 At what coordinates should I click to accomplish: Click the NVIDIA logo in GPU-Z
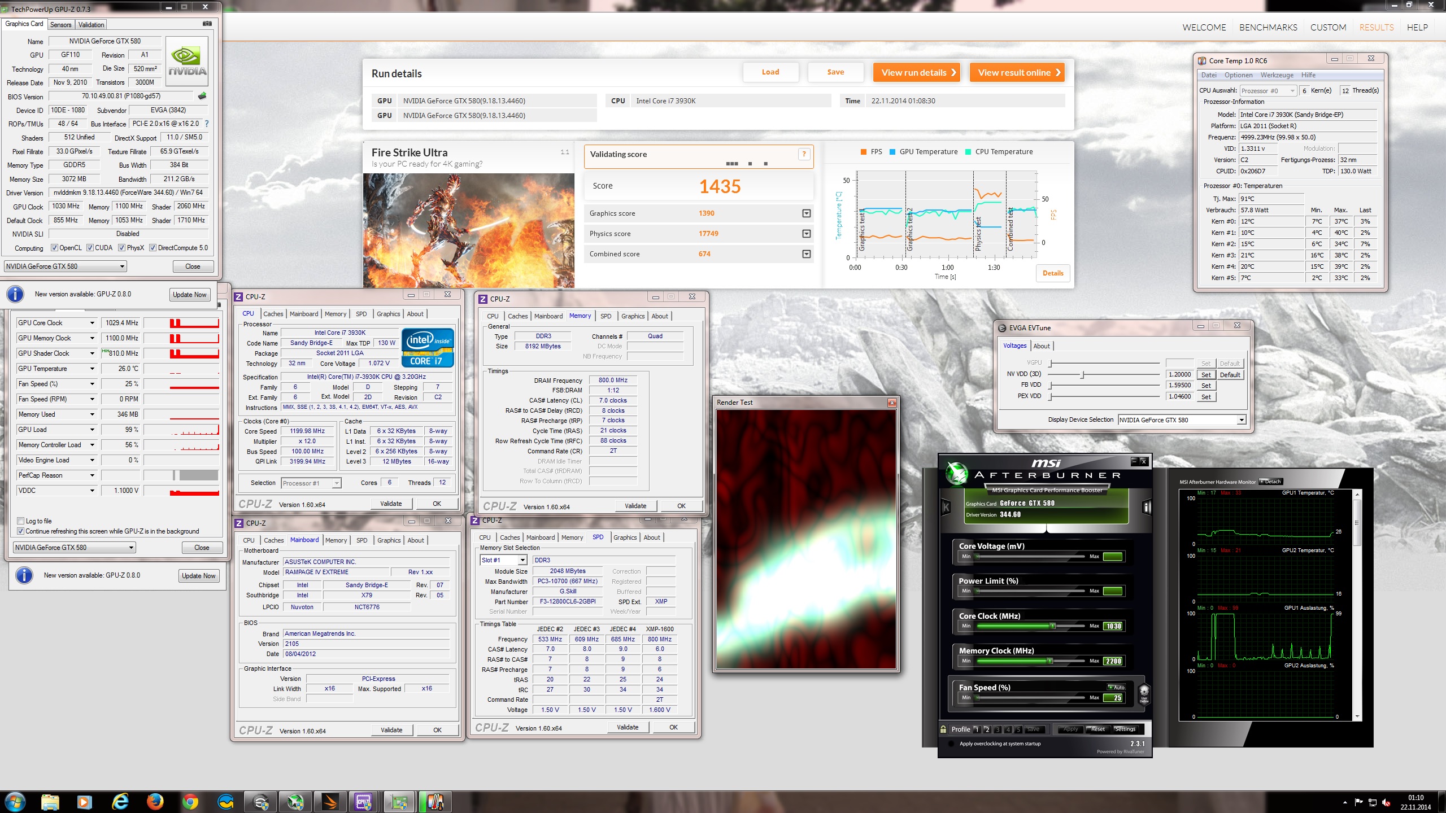(187, 62)
